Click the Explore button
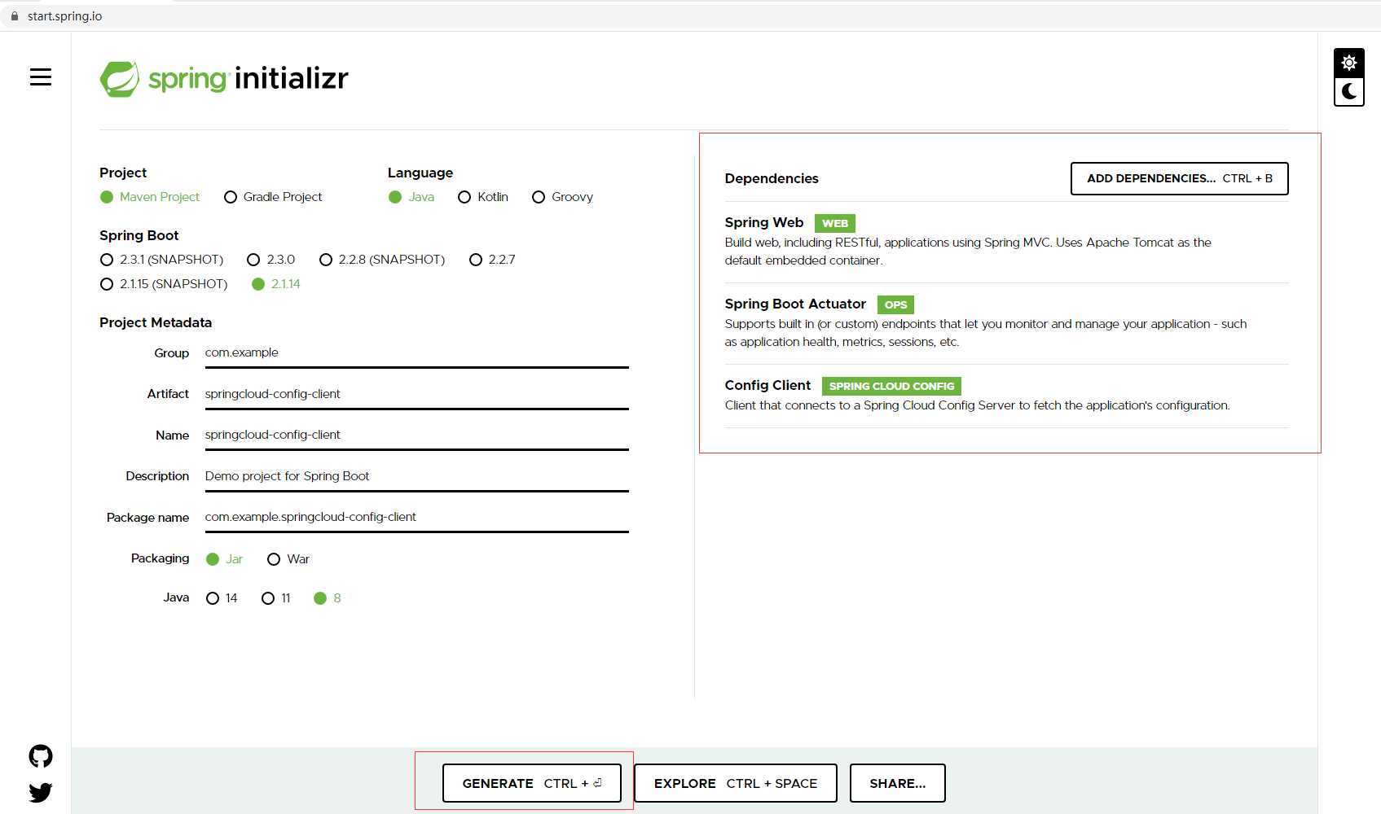Viewport: 1381px width, 814px height. (x=735, y=783)
